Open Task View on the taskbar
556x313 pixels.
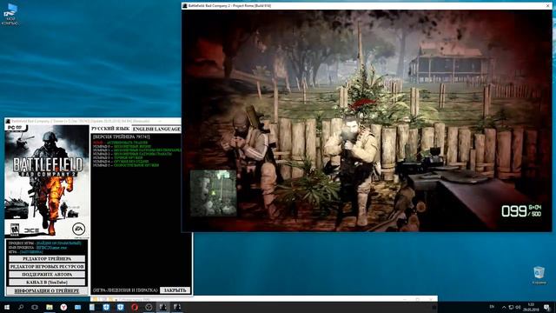click(35, 307)
